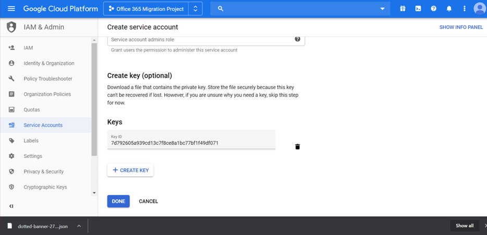
Task: Go to Service Accounts page
Action: pyautogui.click(x=43, y=125)
